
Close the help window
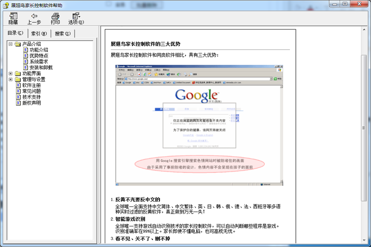(359, 4)
